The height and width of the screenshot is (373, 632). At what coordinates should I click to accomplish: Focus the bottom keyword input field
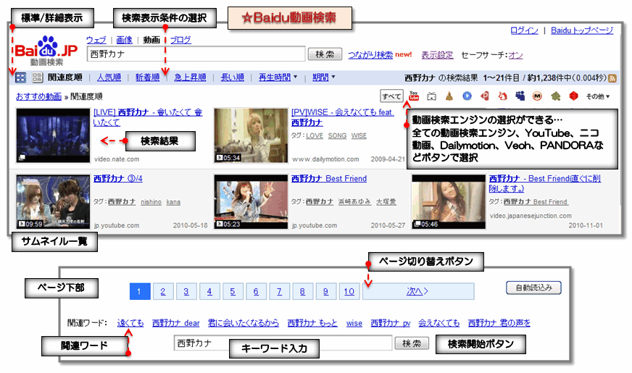pos(283,343)
